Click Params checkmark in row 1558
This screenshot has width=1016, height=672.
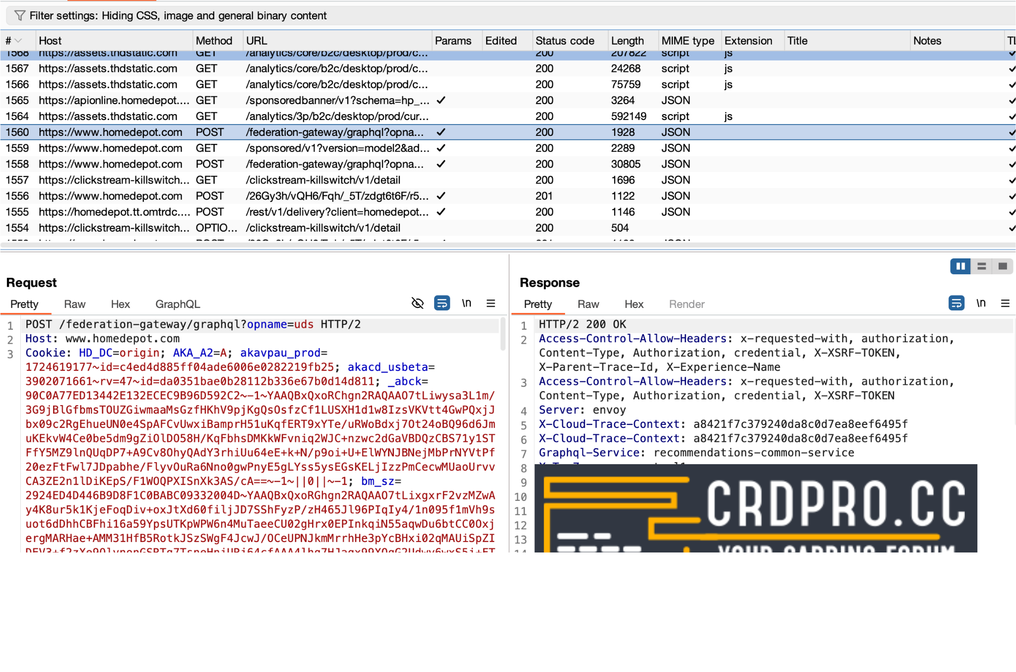[x=441, y=164]
